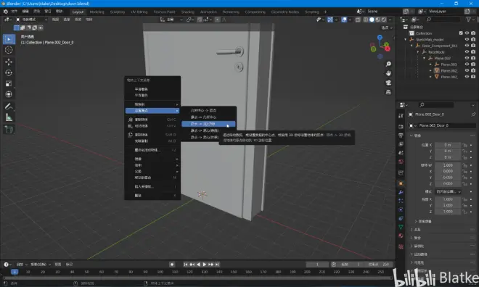
Task: Open the rotation mode 四元数 dropdown
Action: click(x=449, y=191)
